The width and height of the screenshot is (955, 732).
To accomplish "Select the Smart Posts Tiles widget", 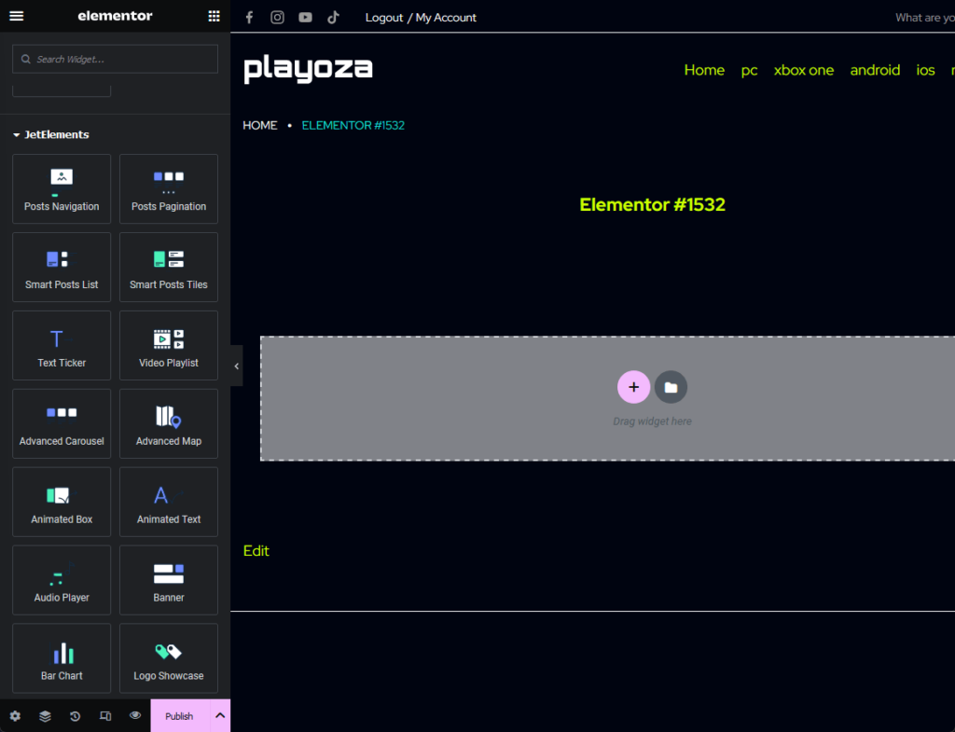I will tap(169, 267).
